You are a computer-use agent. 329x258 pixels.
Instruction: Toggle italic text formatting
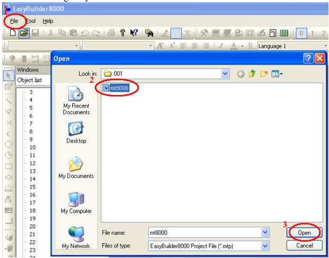point(221,46)
